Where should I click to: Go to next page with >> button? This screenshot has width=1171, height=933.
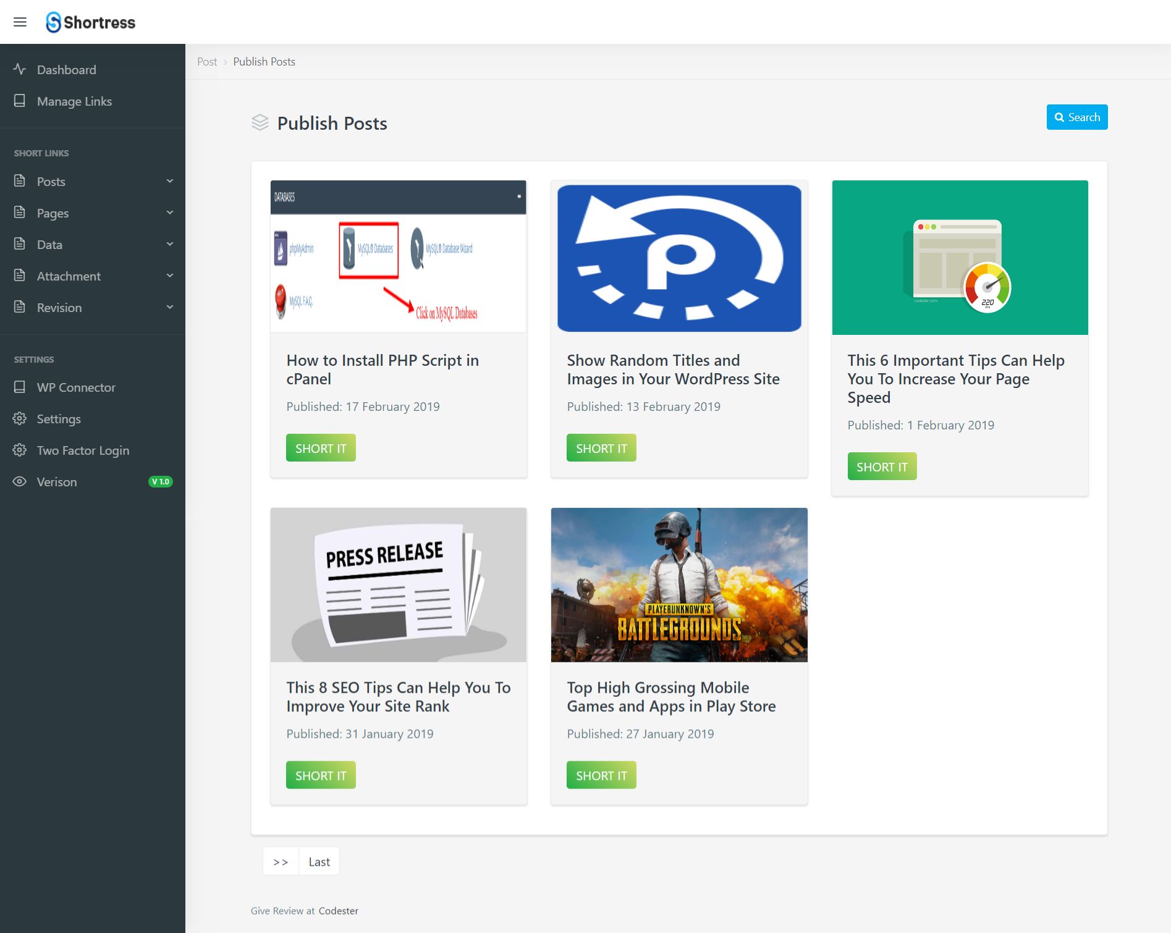coord(281,861)
